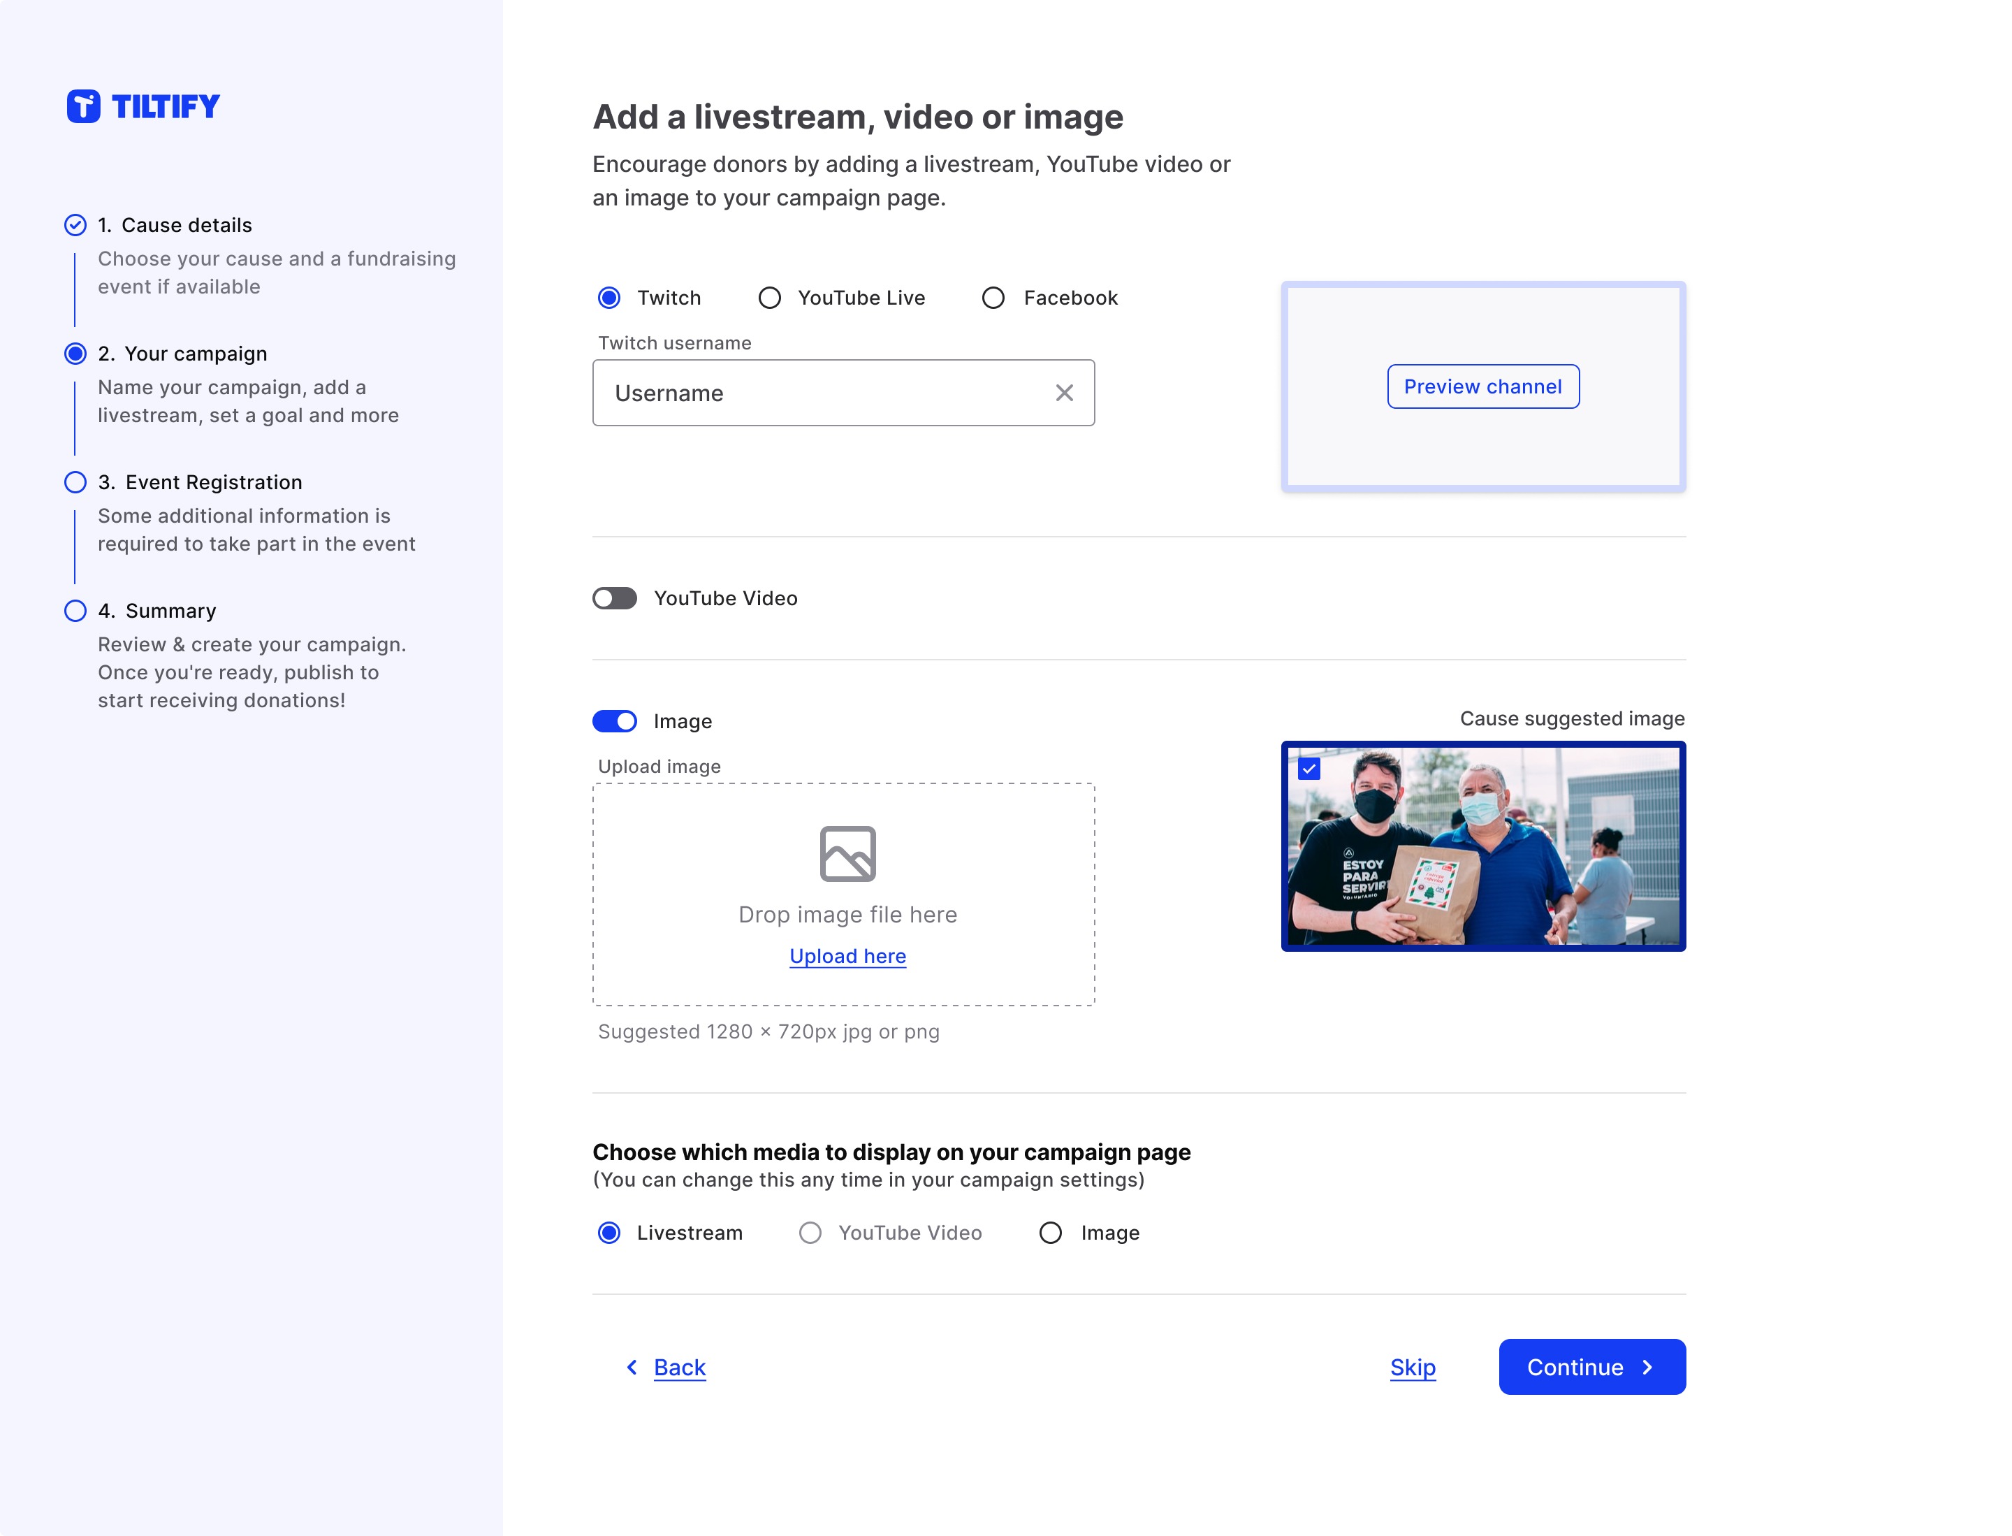Uncheck the cause suggested image checkbox
Viewport: 2012px width, 1536px height.
pos(1309,769)
